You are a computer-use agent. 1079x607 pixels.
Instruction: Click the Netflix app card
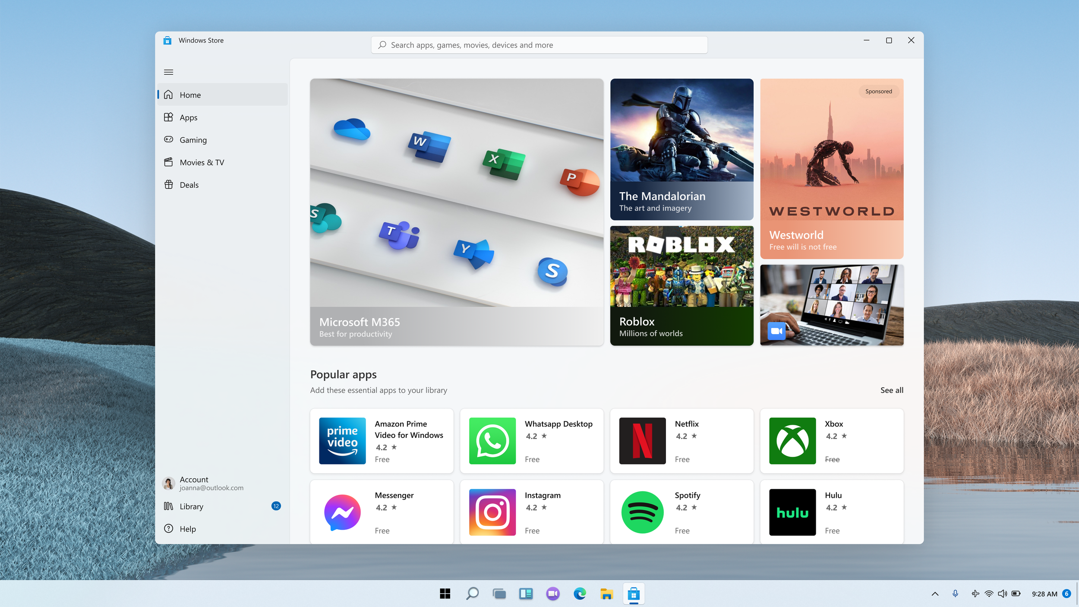coord(681,441)
